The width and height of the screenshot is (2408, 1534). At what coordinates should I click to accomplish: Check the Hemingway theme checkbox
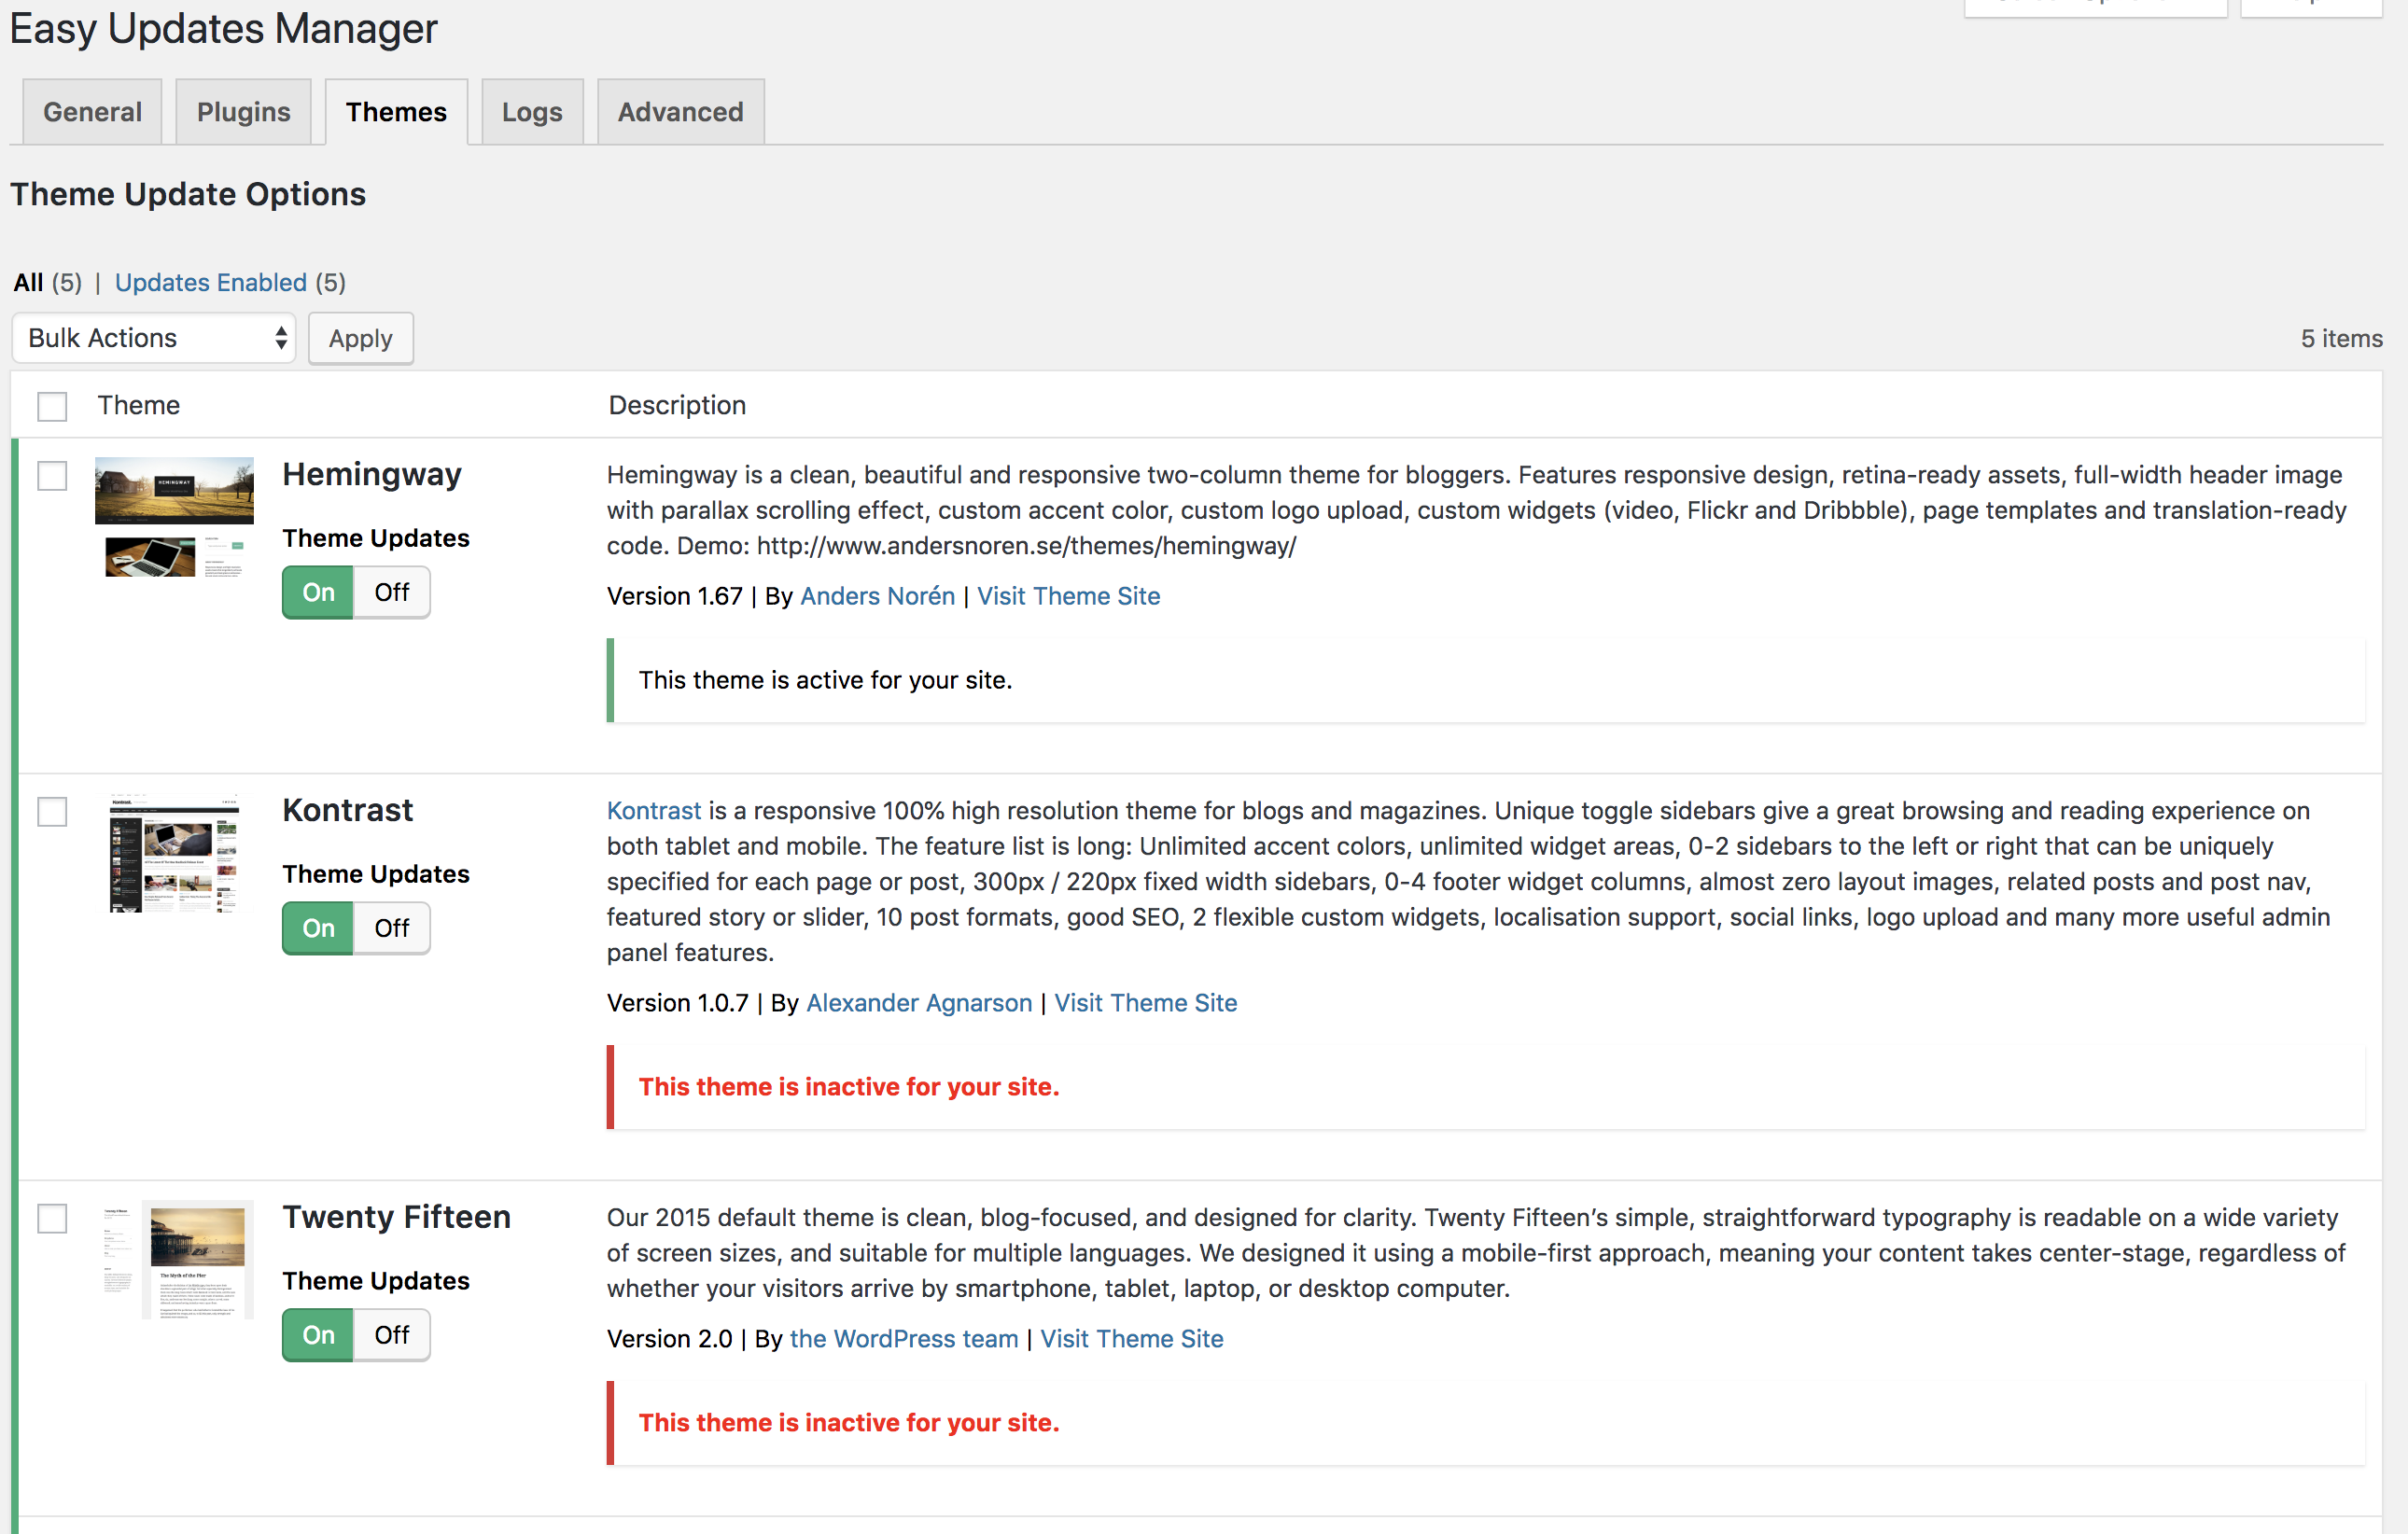[x=52, y=475]
